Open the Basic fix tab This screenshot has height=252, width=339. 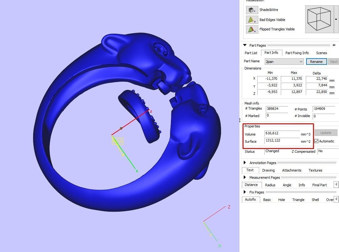coord(267,200)
